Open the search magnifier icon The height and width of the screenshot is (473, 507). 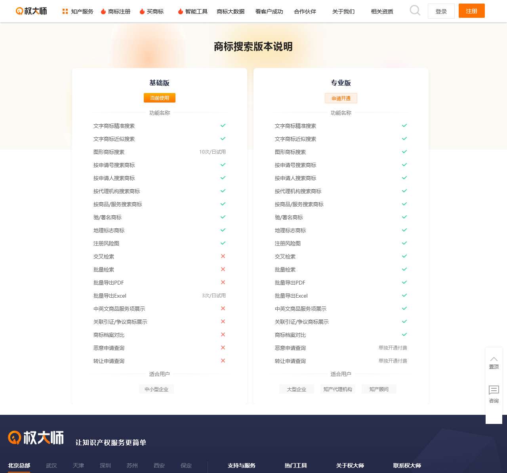(x=415, y=11)
